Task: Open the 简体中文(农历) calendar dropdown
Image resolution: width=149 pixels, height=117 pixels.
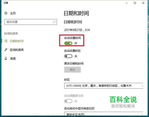Action: 104,114
